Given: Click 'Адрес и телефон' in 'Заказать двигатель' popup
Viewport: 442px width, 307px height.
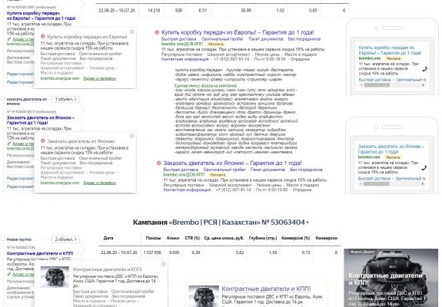Looking at the screenshot, I should point(99,183).
